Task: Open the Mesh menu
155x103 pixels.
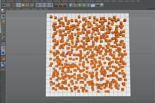Action: point(42,1)
